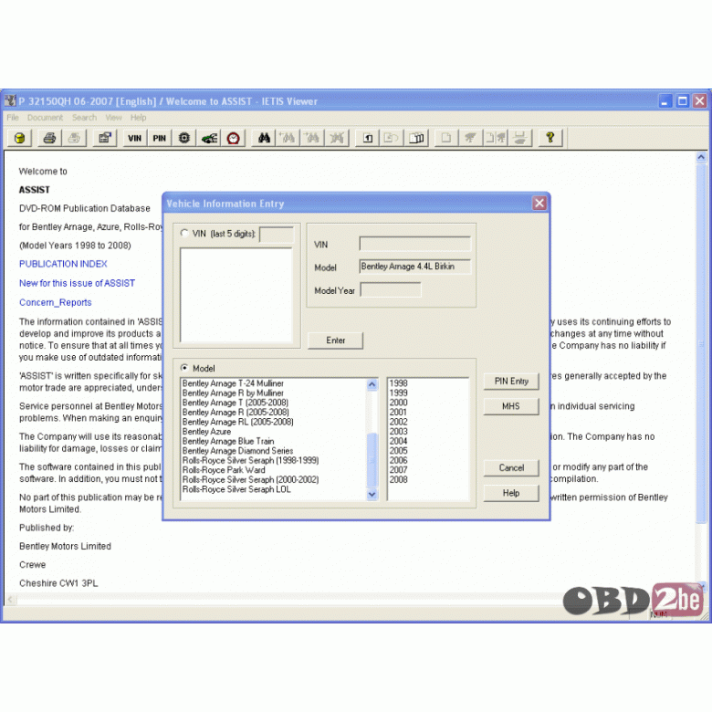
Task: Click the crossed-out binoculars icon
Action: tap(337, 138)
